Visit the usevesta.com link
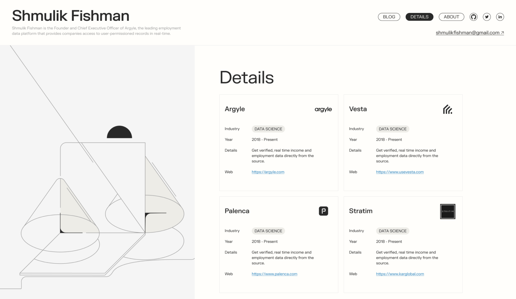Image resolution: width=516 pixels, height=299 pixels. pos(400,172)
